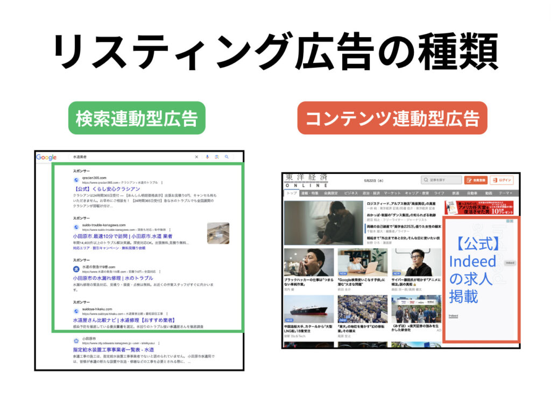Click the 東洋経済 ONLINE site logo
551x406 pixels.
[306, 180]
